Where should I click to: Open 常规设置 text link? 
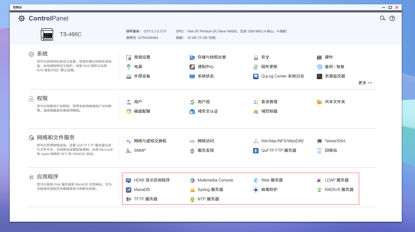[x=142, y=57]
